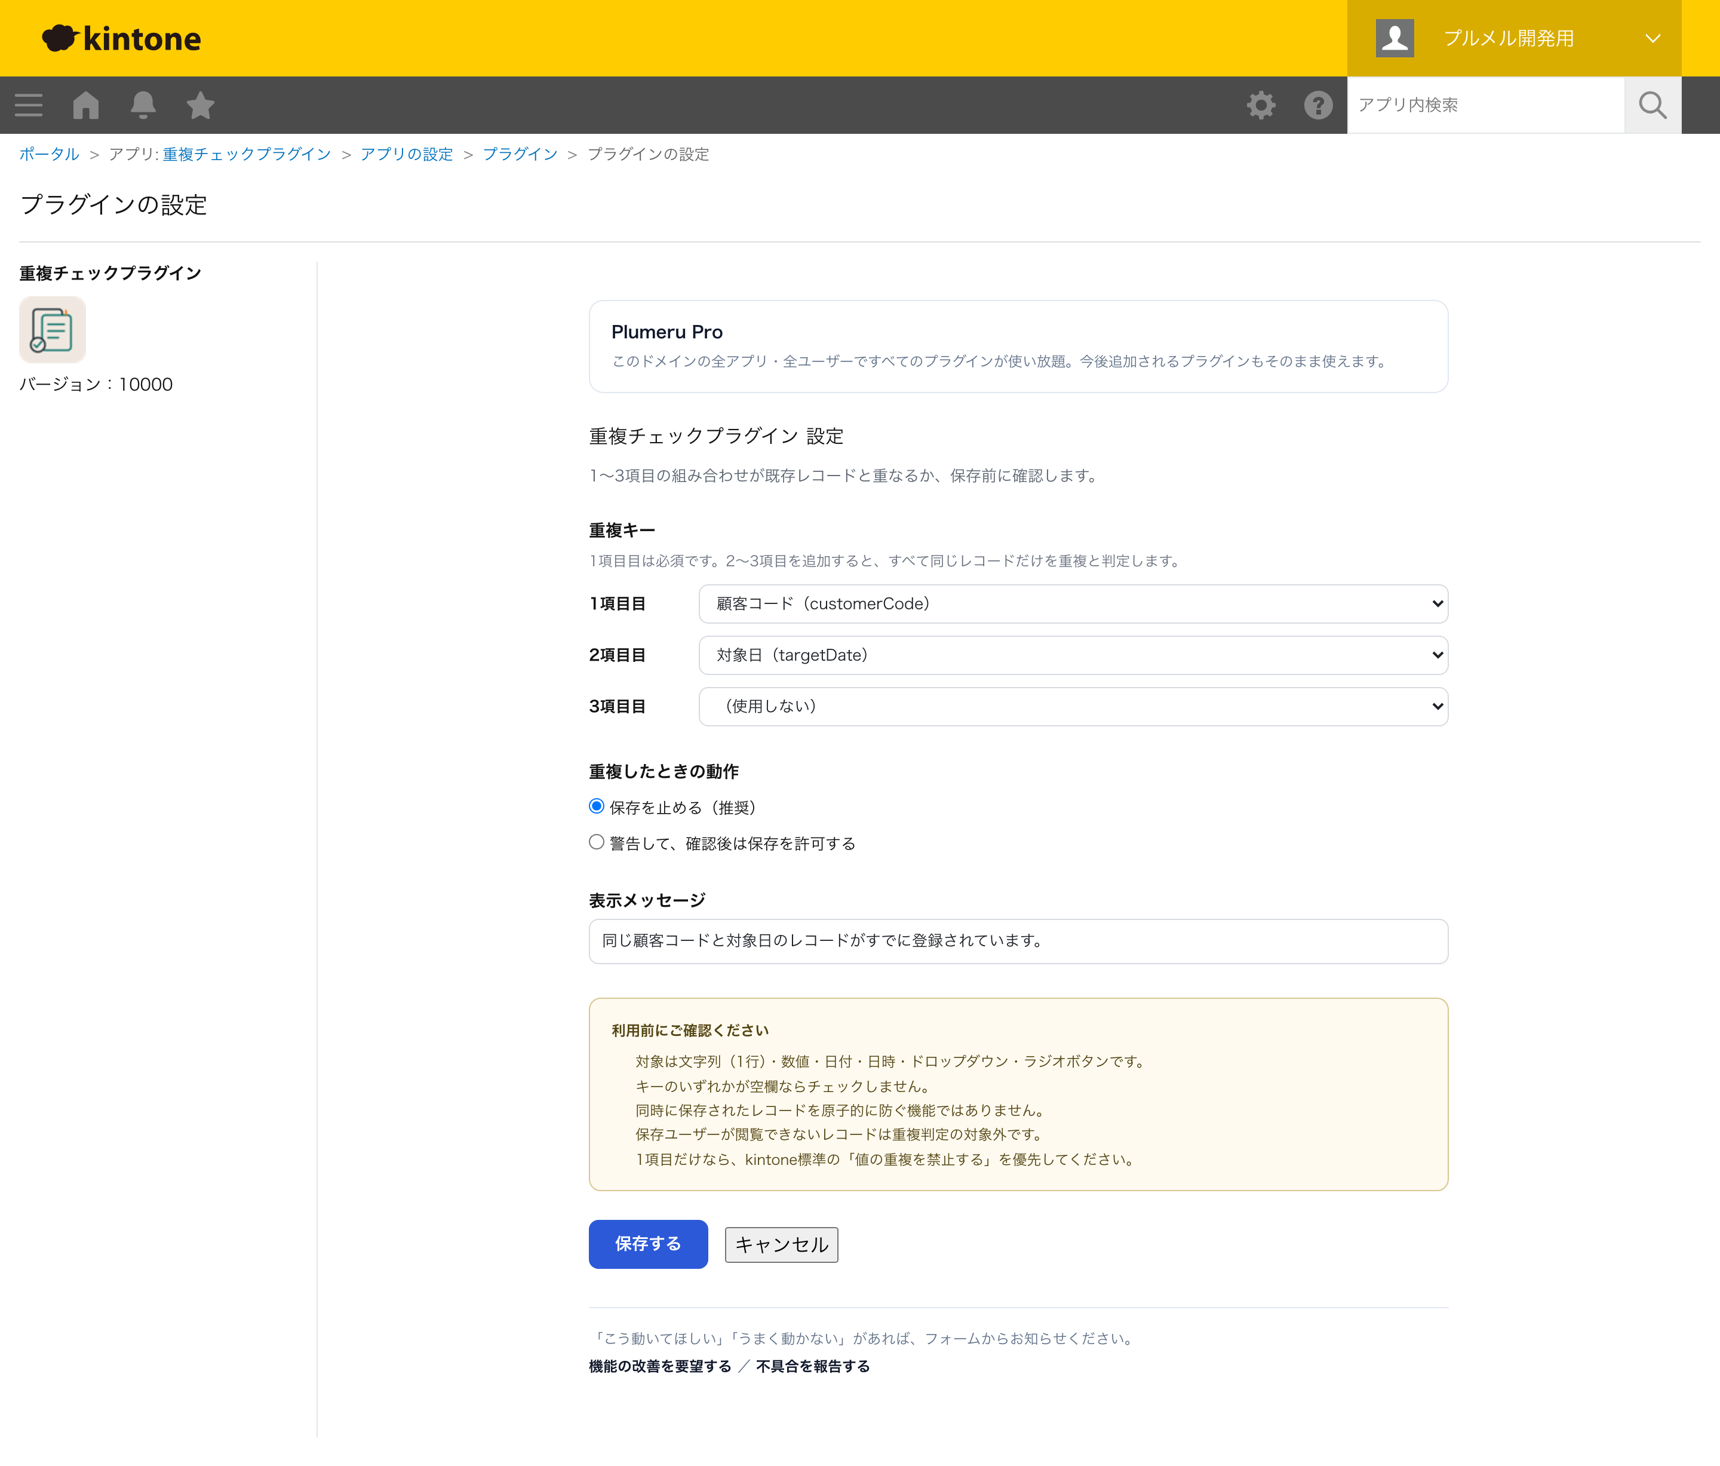Click the 重複チェックプラグイン sidebar title
The image size is (1720, 1466).
click(x=110, y=273)
